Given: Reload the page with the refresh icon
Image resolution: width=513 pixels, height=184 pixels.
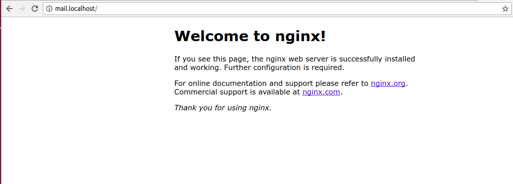Looking at the screenshot, I should tap(35, 9).
